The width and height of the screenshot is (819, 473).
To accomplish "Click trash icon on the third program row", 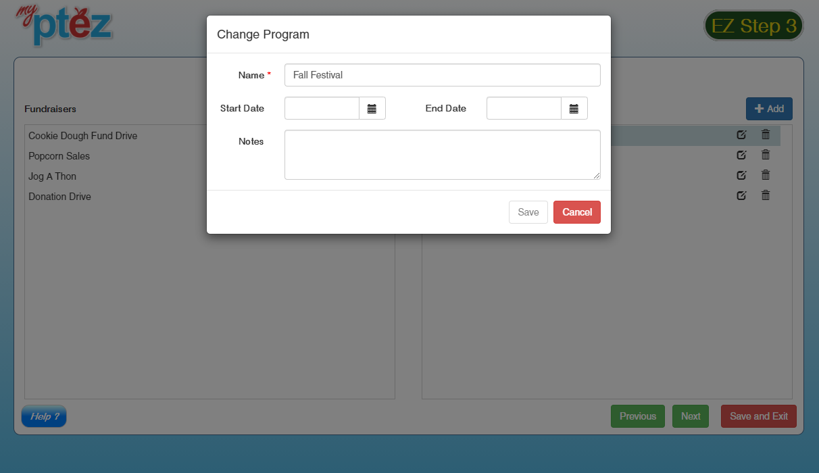I will coord(766,175).
